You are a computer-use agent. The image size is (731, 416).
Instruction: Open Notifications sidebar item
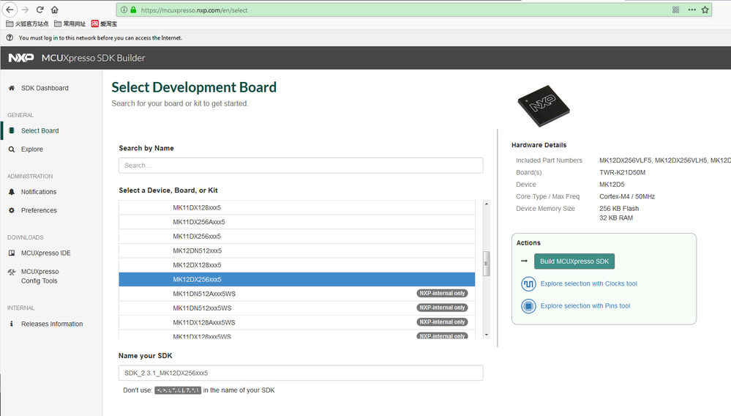pos(39,192)
